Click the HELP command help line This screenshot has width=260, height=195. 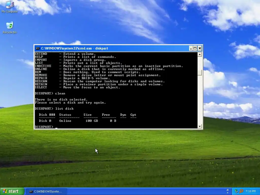(75, 57)
